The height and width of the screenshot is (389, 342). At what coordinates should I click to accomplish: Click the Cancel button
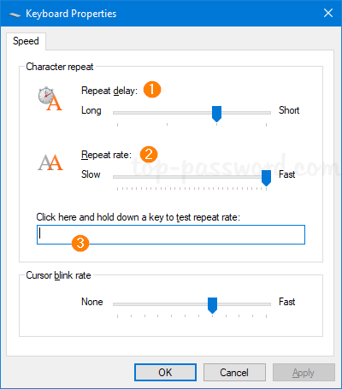pyautogui.click(x=234, y=372)
